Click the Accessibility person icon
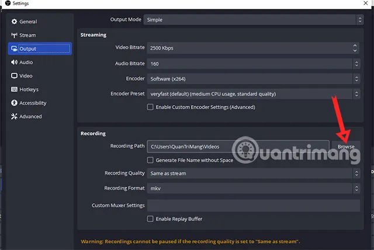This screenshot has width=374, height=250. click(15, 103)
